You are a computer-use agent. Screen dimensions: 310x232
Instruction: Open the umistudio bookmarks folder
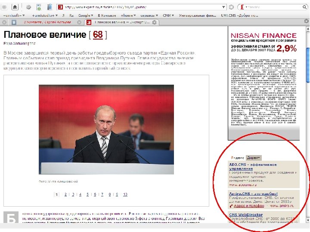[45, 15]
